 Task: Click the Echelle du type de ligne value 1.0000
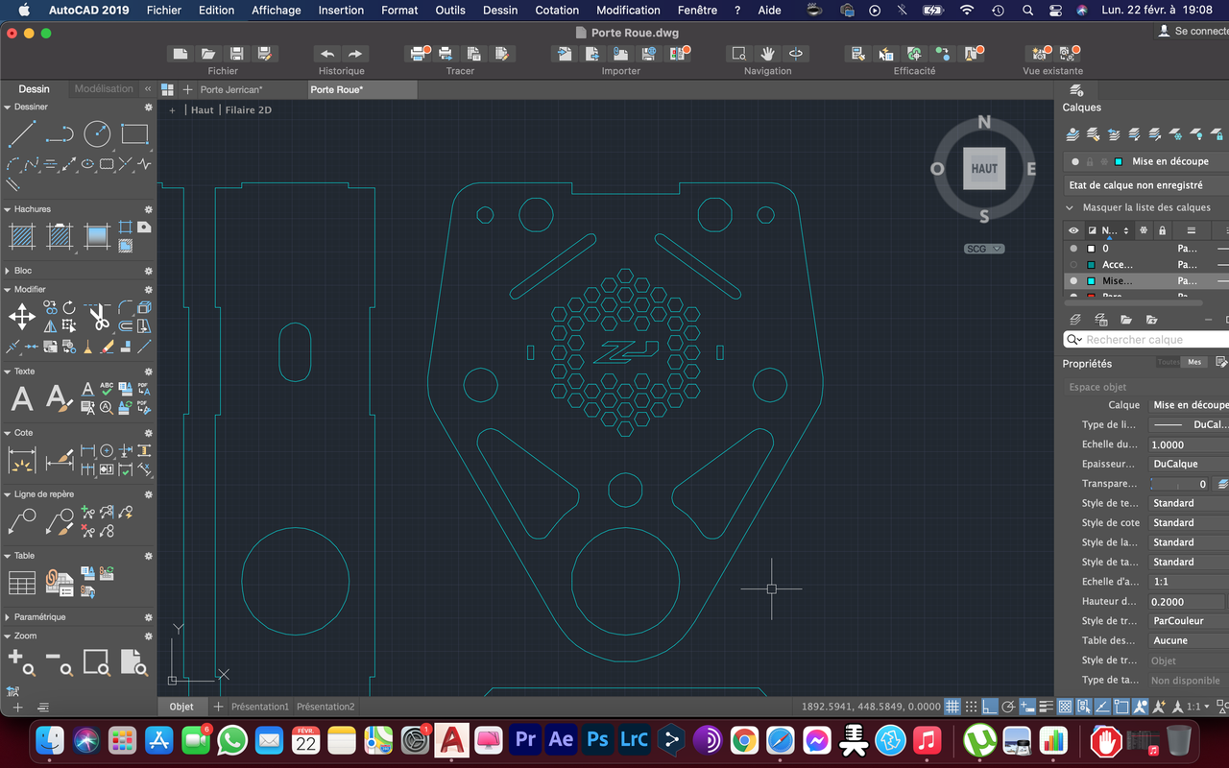click(1189, 444)
